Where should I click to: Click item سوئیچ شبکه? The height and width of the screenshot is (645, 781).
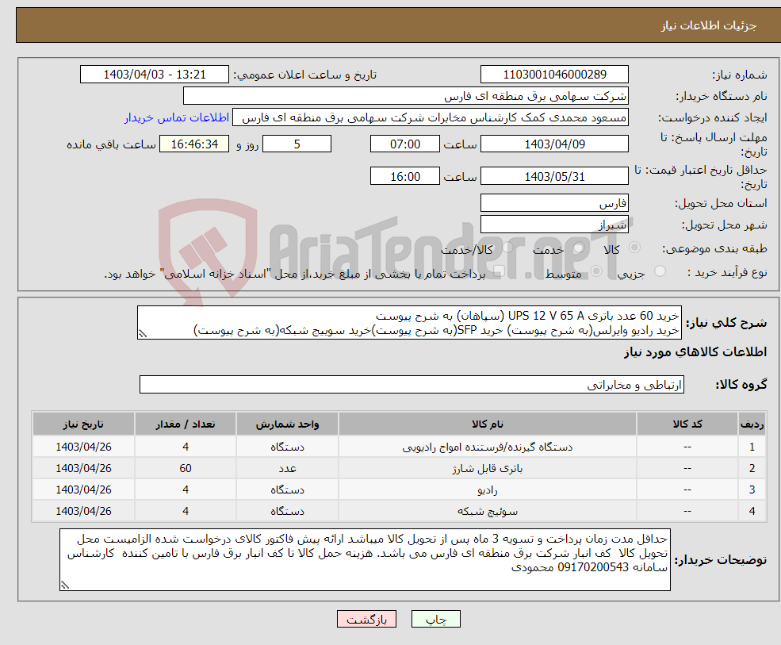(x=487, y=511)
